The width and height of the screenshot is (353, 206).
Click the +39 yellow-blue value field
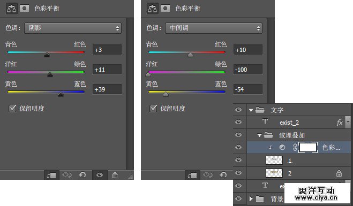(107, 89)
